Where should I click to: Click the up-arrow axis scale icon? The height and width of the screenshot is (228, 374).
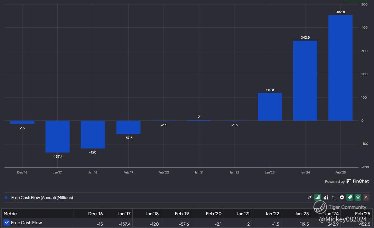(334, 197)
